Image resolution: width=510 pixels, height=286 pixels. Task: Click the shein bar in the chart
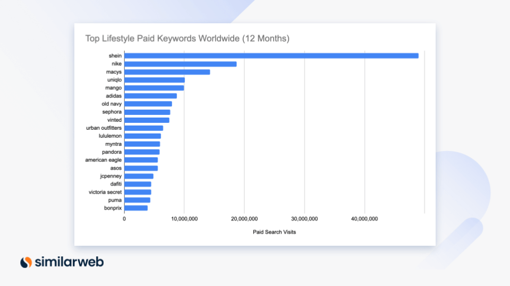click(x=271, y=56)
